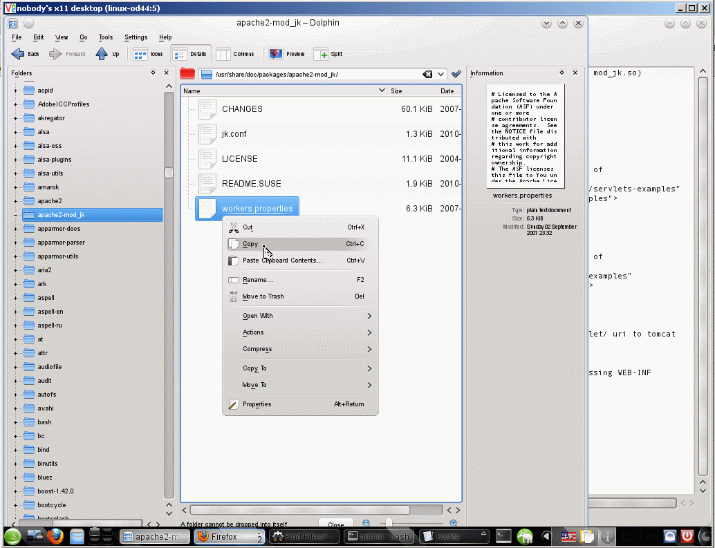Image resolution: width=715 pixels, height=548 pixels.
Task: Switch to the admin bash taskbar entry
Action: (x=378, y=537)
